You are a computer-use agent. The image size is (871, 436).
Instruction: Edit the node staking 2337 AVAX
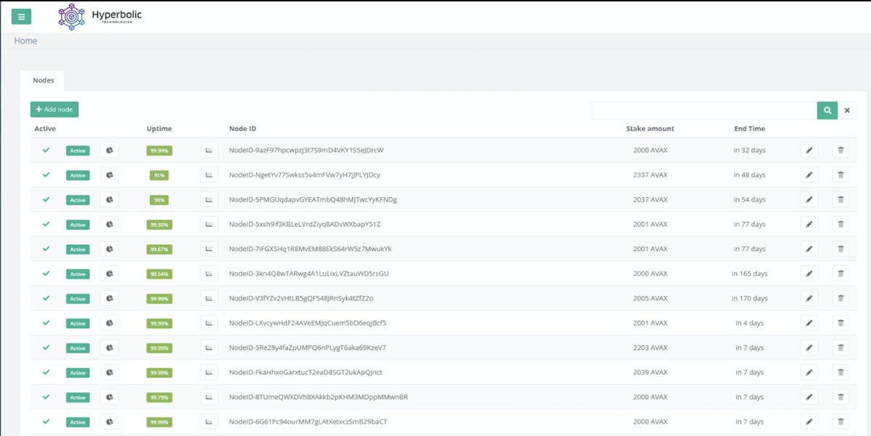809,175
